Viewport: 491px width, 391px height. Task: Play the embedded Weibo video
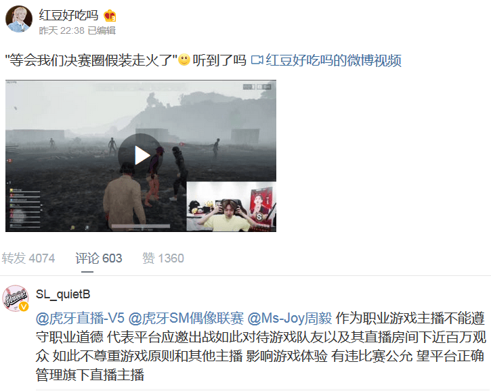point(140,155)
